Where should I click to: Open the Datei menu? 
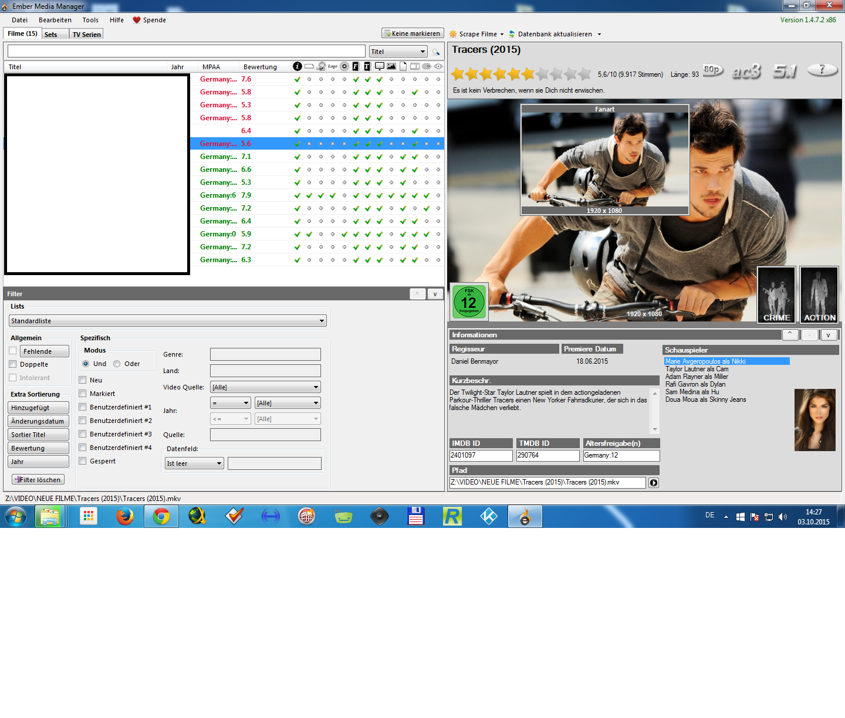(x=19, y=20)
